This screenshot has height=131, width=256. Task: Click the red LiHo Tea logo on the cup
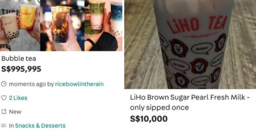click(197, 25)
